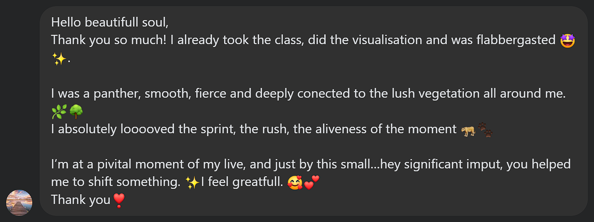Click the paw prints emoji
The image size is (594, 222).
[x=485, y=130]
